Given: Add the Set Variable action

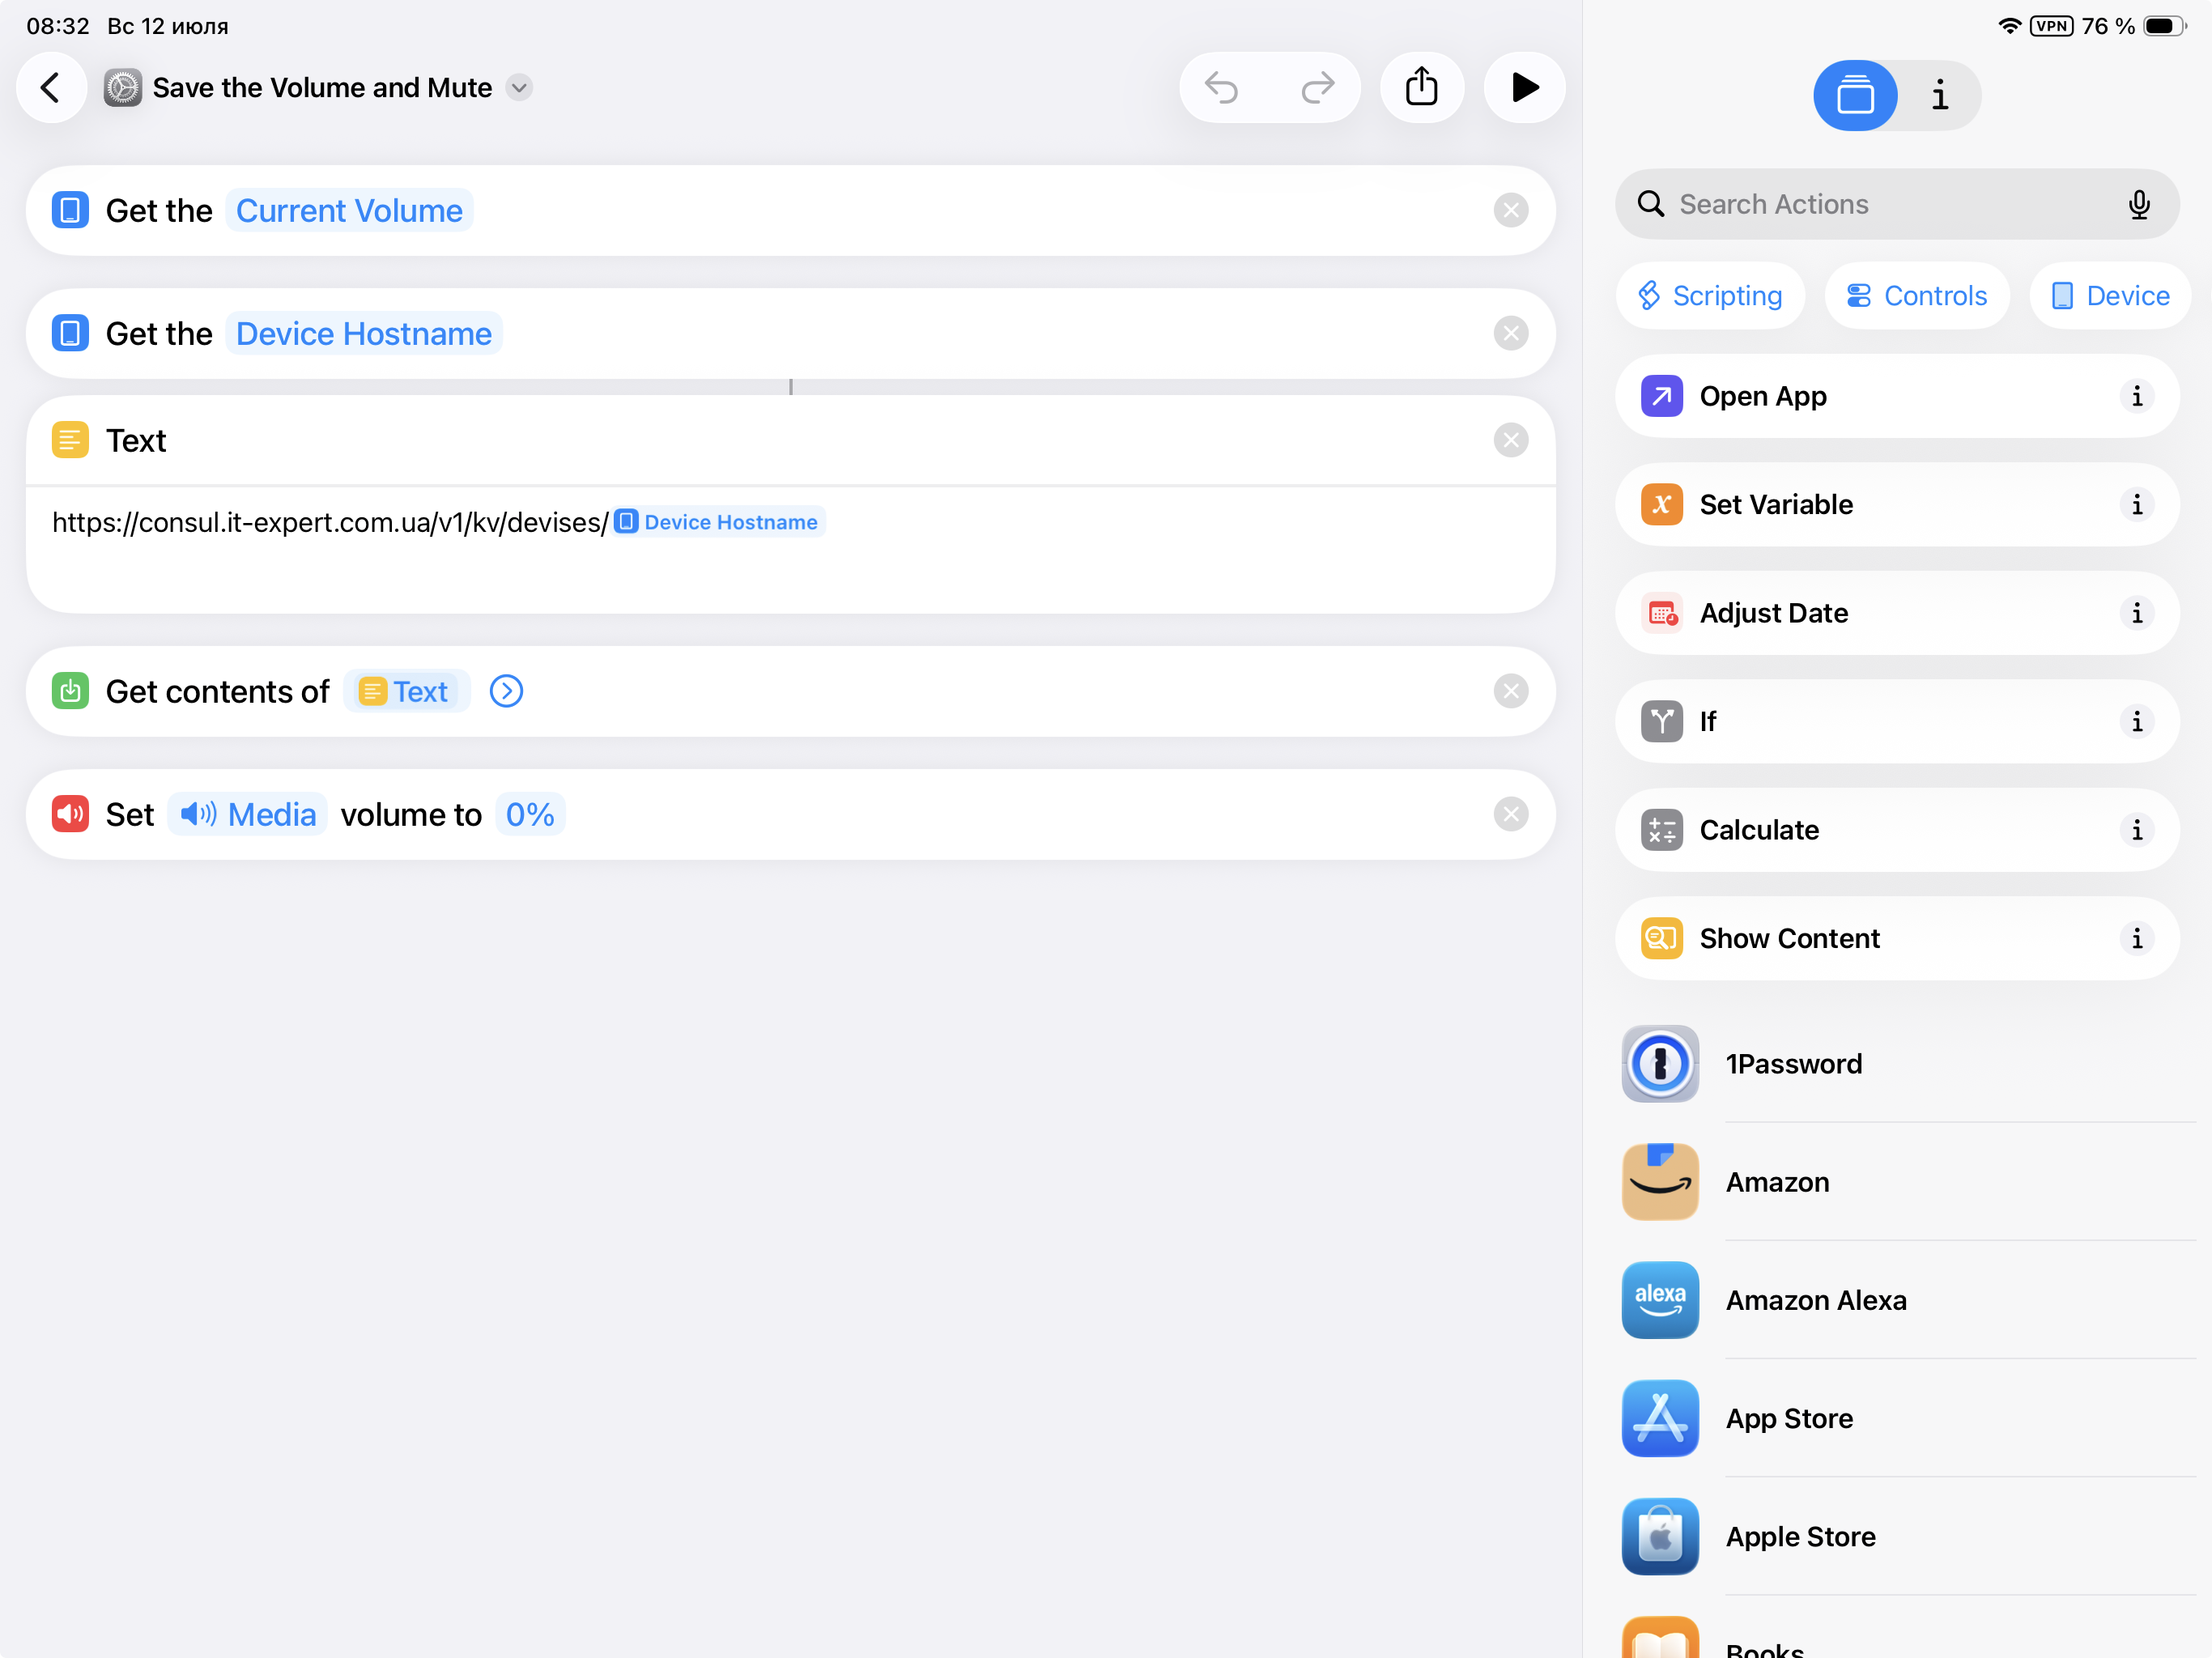Looking at the screenshot, I should pyautogui.click(x=1897, y=505).
